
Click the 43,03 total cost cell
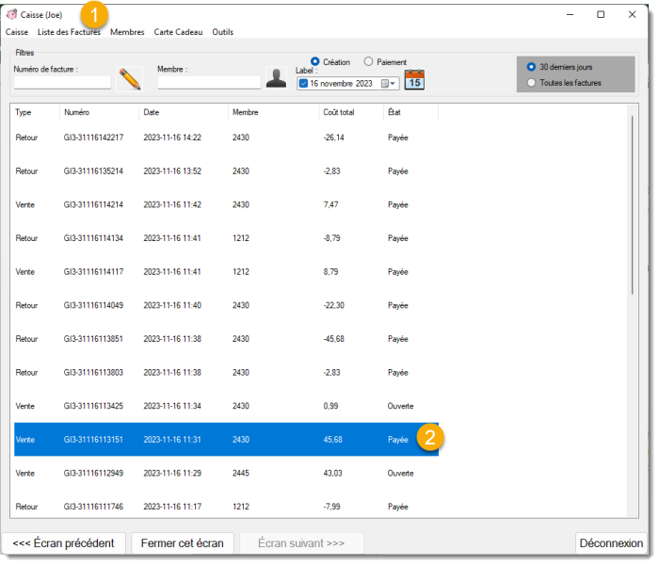[333, 474]
